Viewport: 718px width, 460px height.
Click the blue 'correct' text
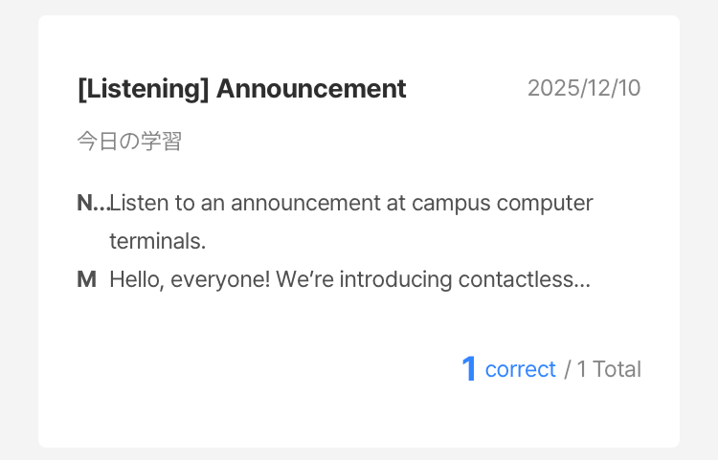pos(520,369)
